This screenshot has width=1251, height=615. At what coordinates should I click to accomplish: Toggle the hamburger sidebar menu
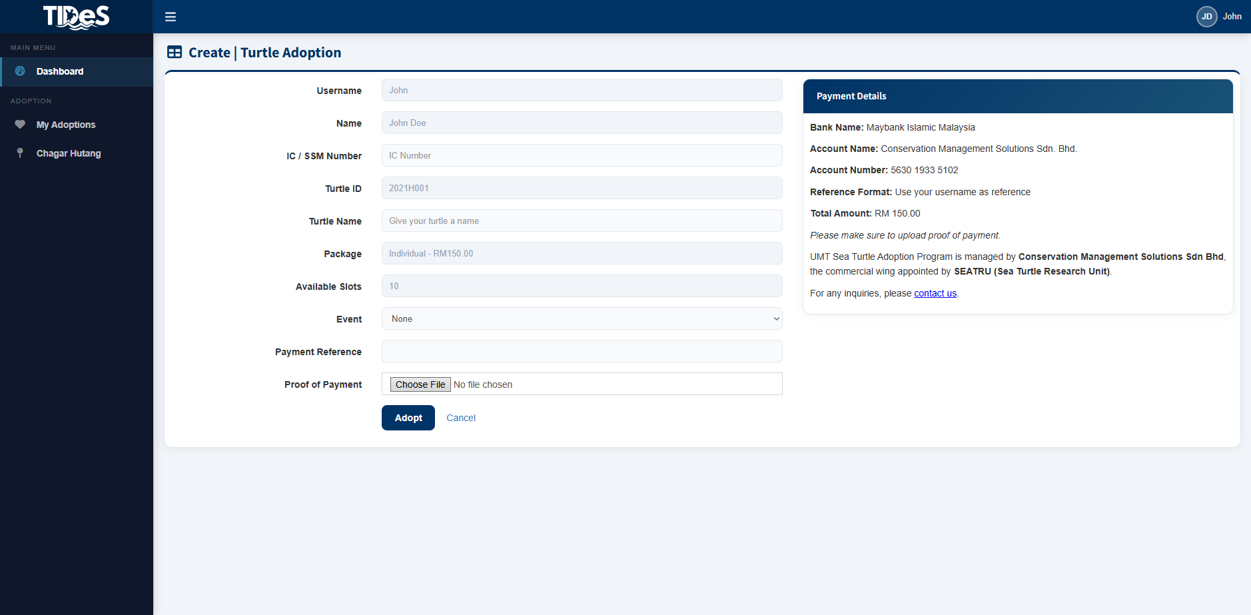(171, 17)
